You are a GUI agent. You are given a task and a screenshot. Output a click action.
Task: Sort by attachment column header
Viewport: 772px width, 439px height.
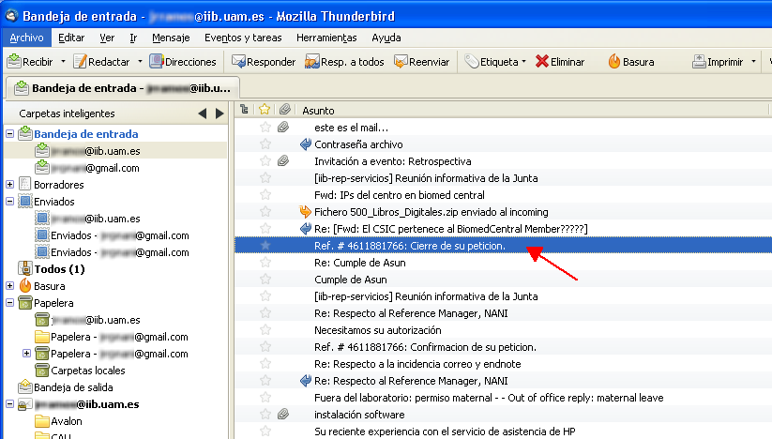coord(284,110)
